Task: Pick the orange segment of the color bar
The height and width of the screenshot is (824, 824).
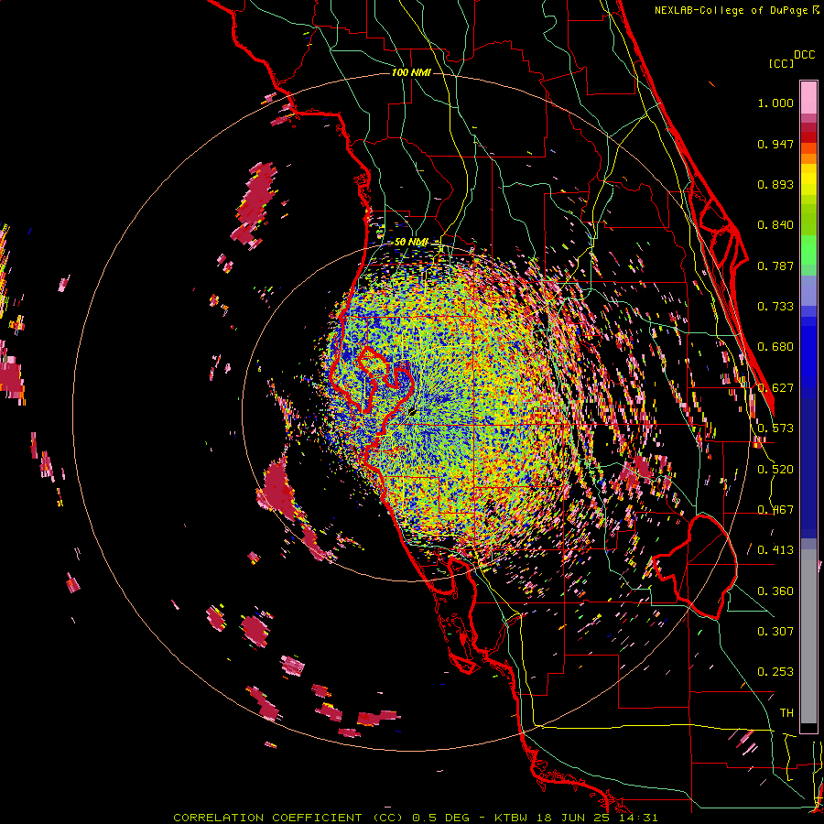Action: (x=808, y=158)
